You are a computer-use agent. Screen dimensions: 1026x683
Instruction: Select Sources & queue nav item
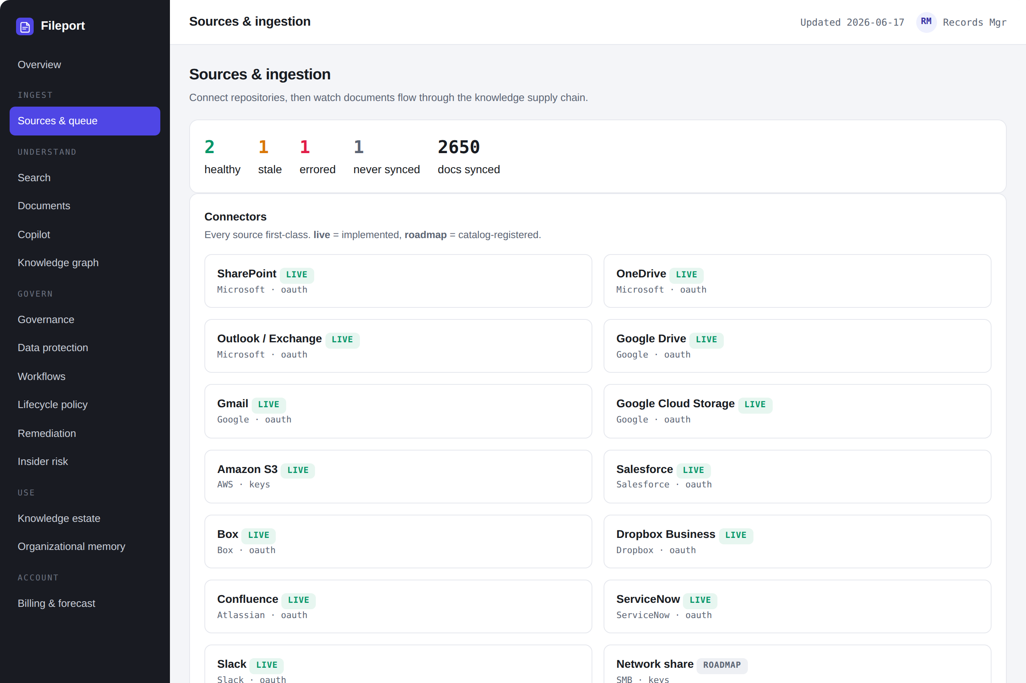coord(85,121)
